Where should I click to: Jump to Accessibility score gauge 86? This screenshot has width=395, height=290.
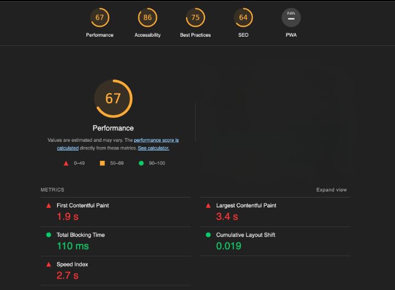[x=148, y=18]
